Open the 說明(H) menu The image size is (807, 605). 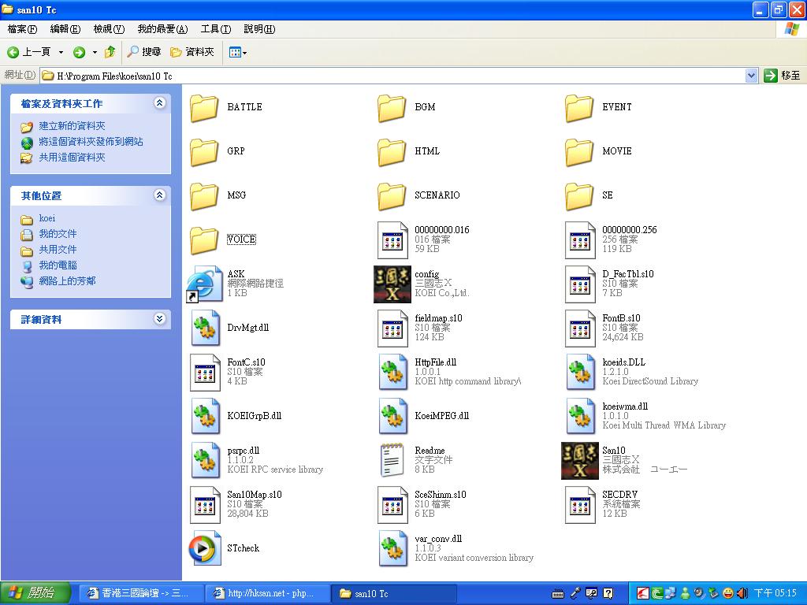[x=259, y=29]
